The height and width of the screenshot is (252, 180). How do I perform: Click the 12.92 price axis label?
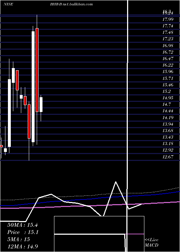click(x=168, y=150)
